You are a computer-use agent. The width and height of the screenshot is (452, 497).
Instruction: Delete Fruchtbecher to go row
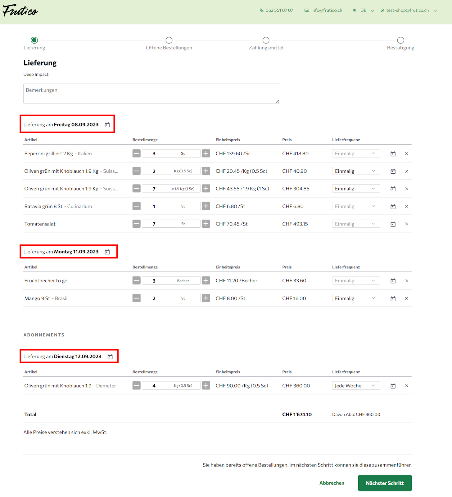(407, 281)
